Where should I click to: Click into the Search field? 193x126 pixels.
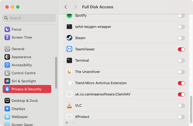[x=29, y=18]
